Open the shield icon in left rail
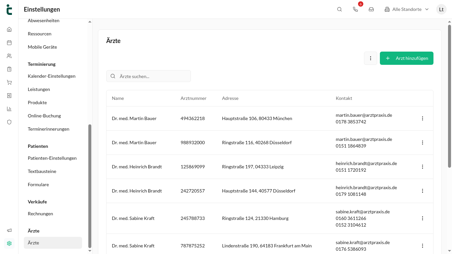The image size is (452, 254). click(x=9, y=122)
